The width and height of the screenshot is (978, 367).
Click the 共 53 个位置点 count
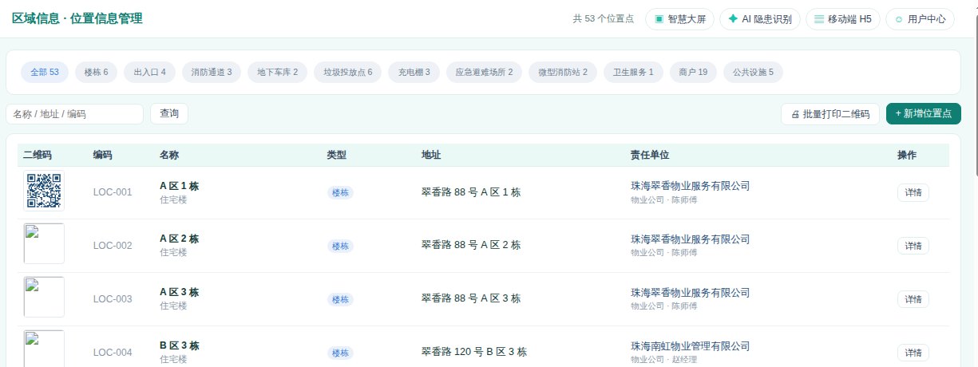tap(604, 19)
